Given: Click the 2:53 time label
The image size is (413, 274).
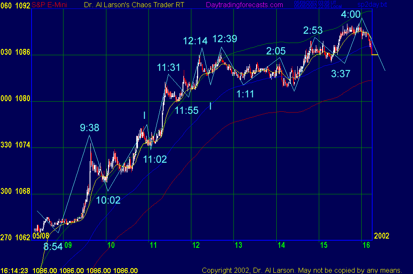Looking at the screenshot, I should [x=313, y=30].
